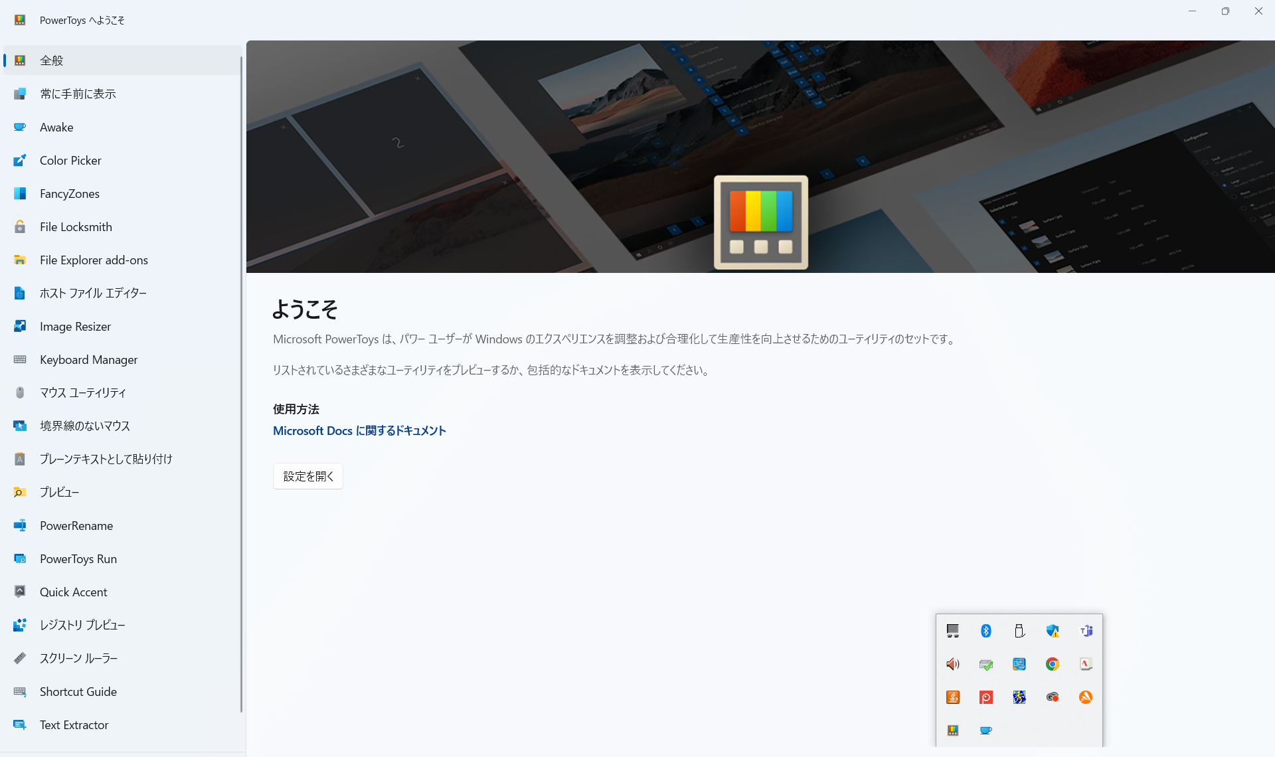Open the General (全般) page
Viewport: 1275px width, 757px height.
point(122,60)
